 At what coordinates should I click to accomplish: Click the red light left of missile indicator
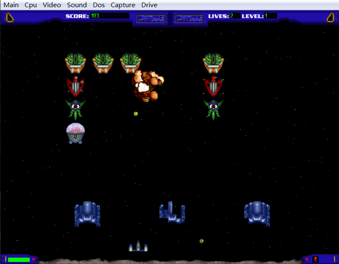pyautogui.click(x=307, y=259)
